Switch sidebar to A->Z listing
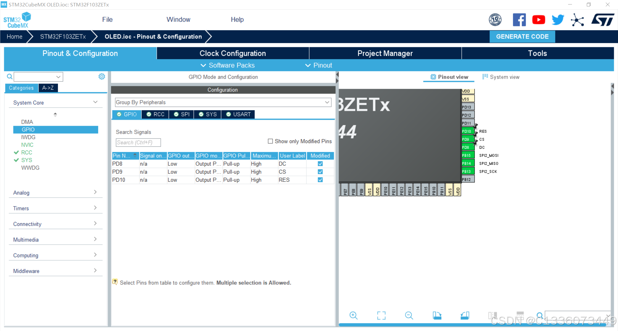Image resolution: width=618 pixels, height=331 pixels. pos(48,88)
